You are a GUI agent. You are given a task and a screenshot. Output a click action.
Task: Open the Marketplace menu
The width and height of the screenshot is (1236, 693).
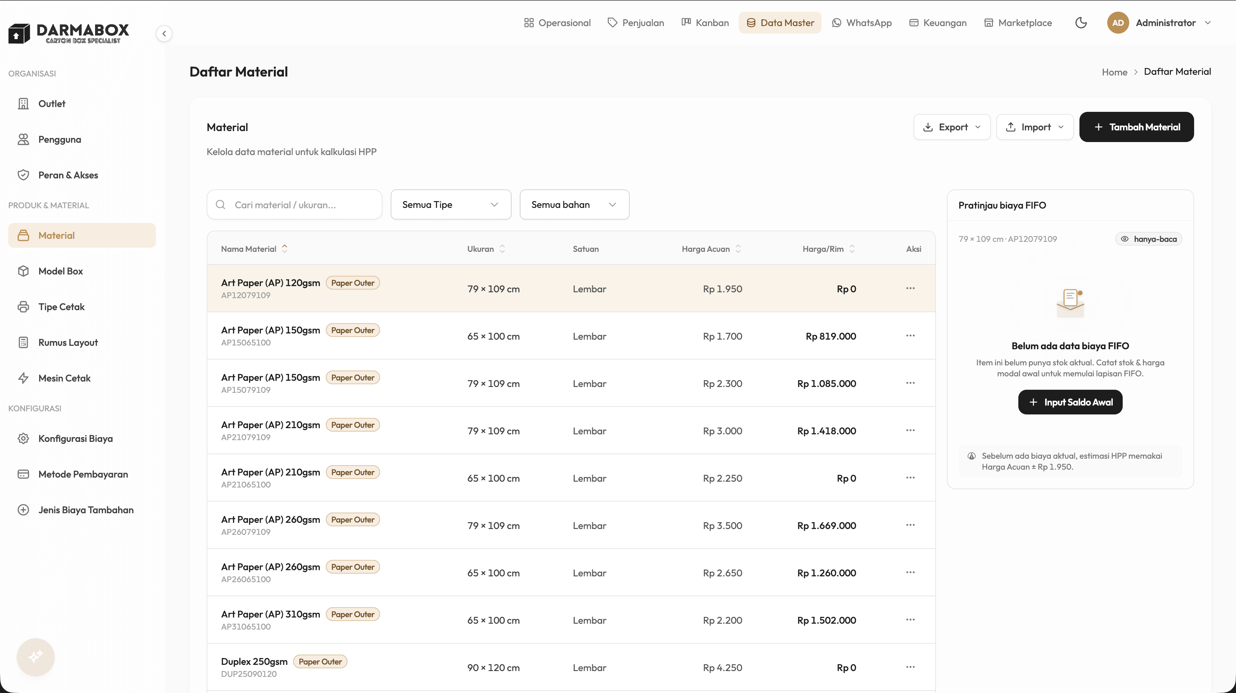click(1018, 23)
